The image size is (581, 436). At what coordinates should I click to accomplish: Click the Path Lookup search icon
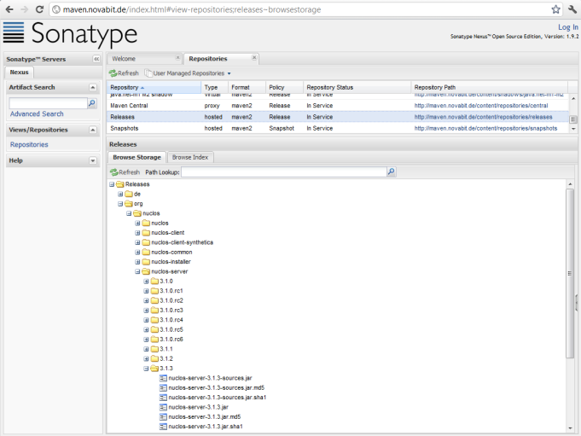coord(391,171)
